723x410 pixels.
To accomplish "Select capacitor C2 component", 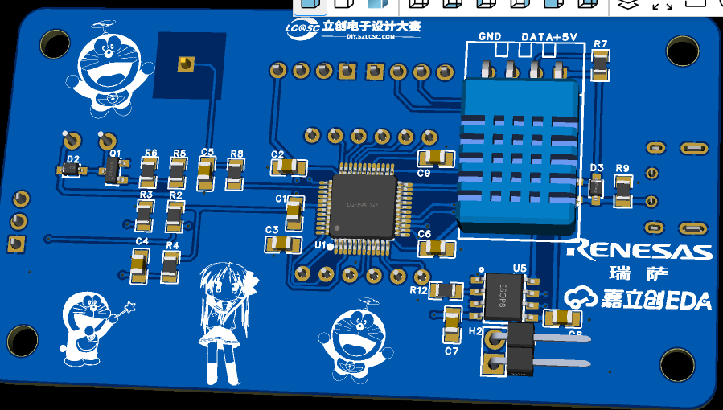I will 289,166.
